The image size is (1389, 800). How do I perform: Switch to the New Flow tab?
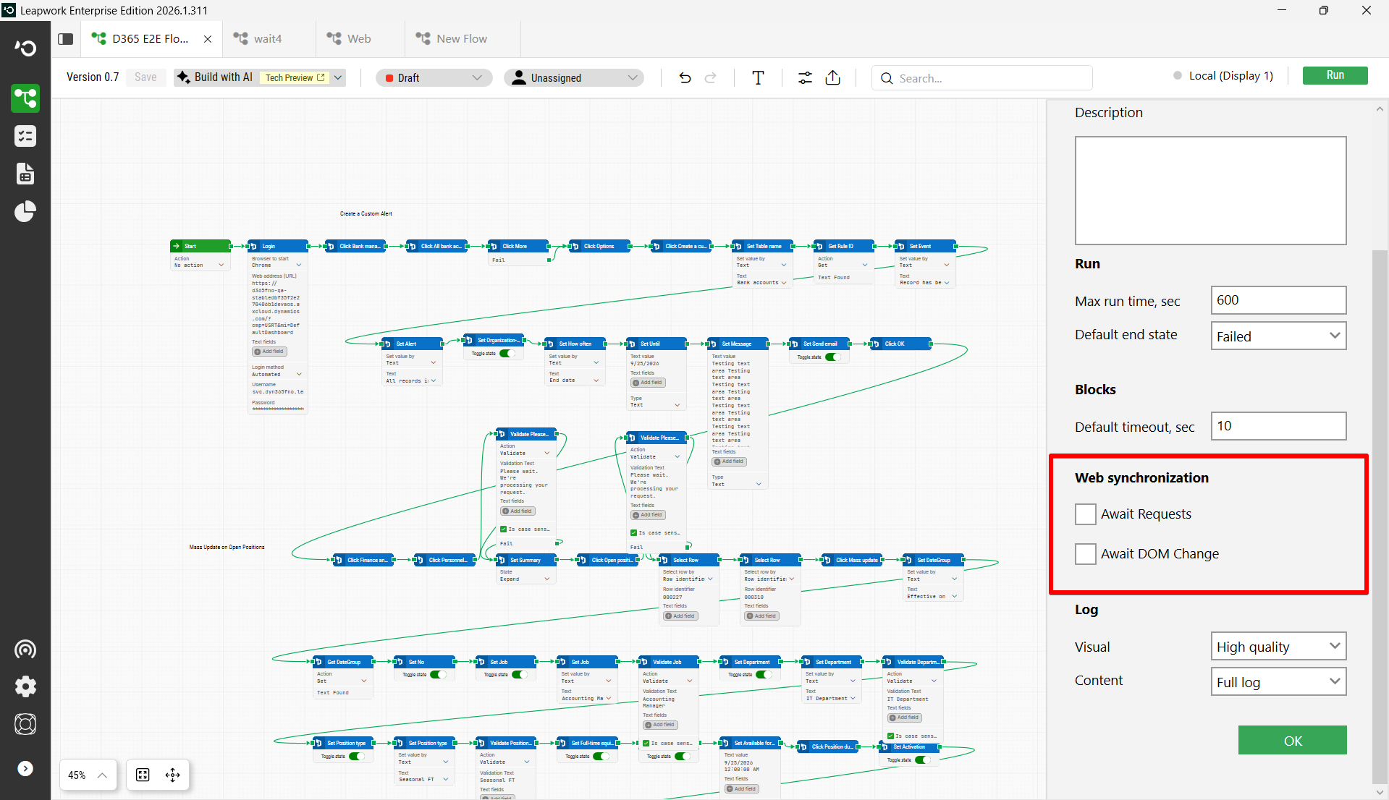[x=461, y=39]
